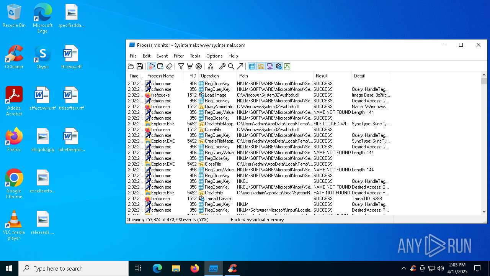This screenshot has height=276, width=490.
Task: Open a saved log with the Open icon
Action: [x=131, y=66]
